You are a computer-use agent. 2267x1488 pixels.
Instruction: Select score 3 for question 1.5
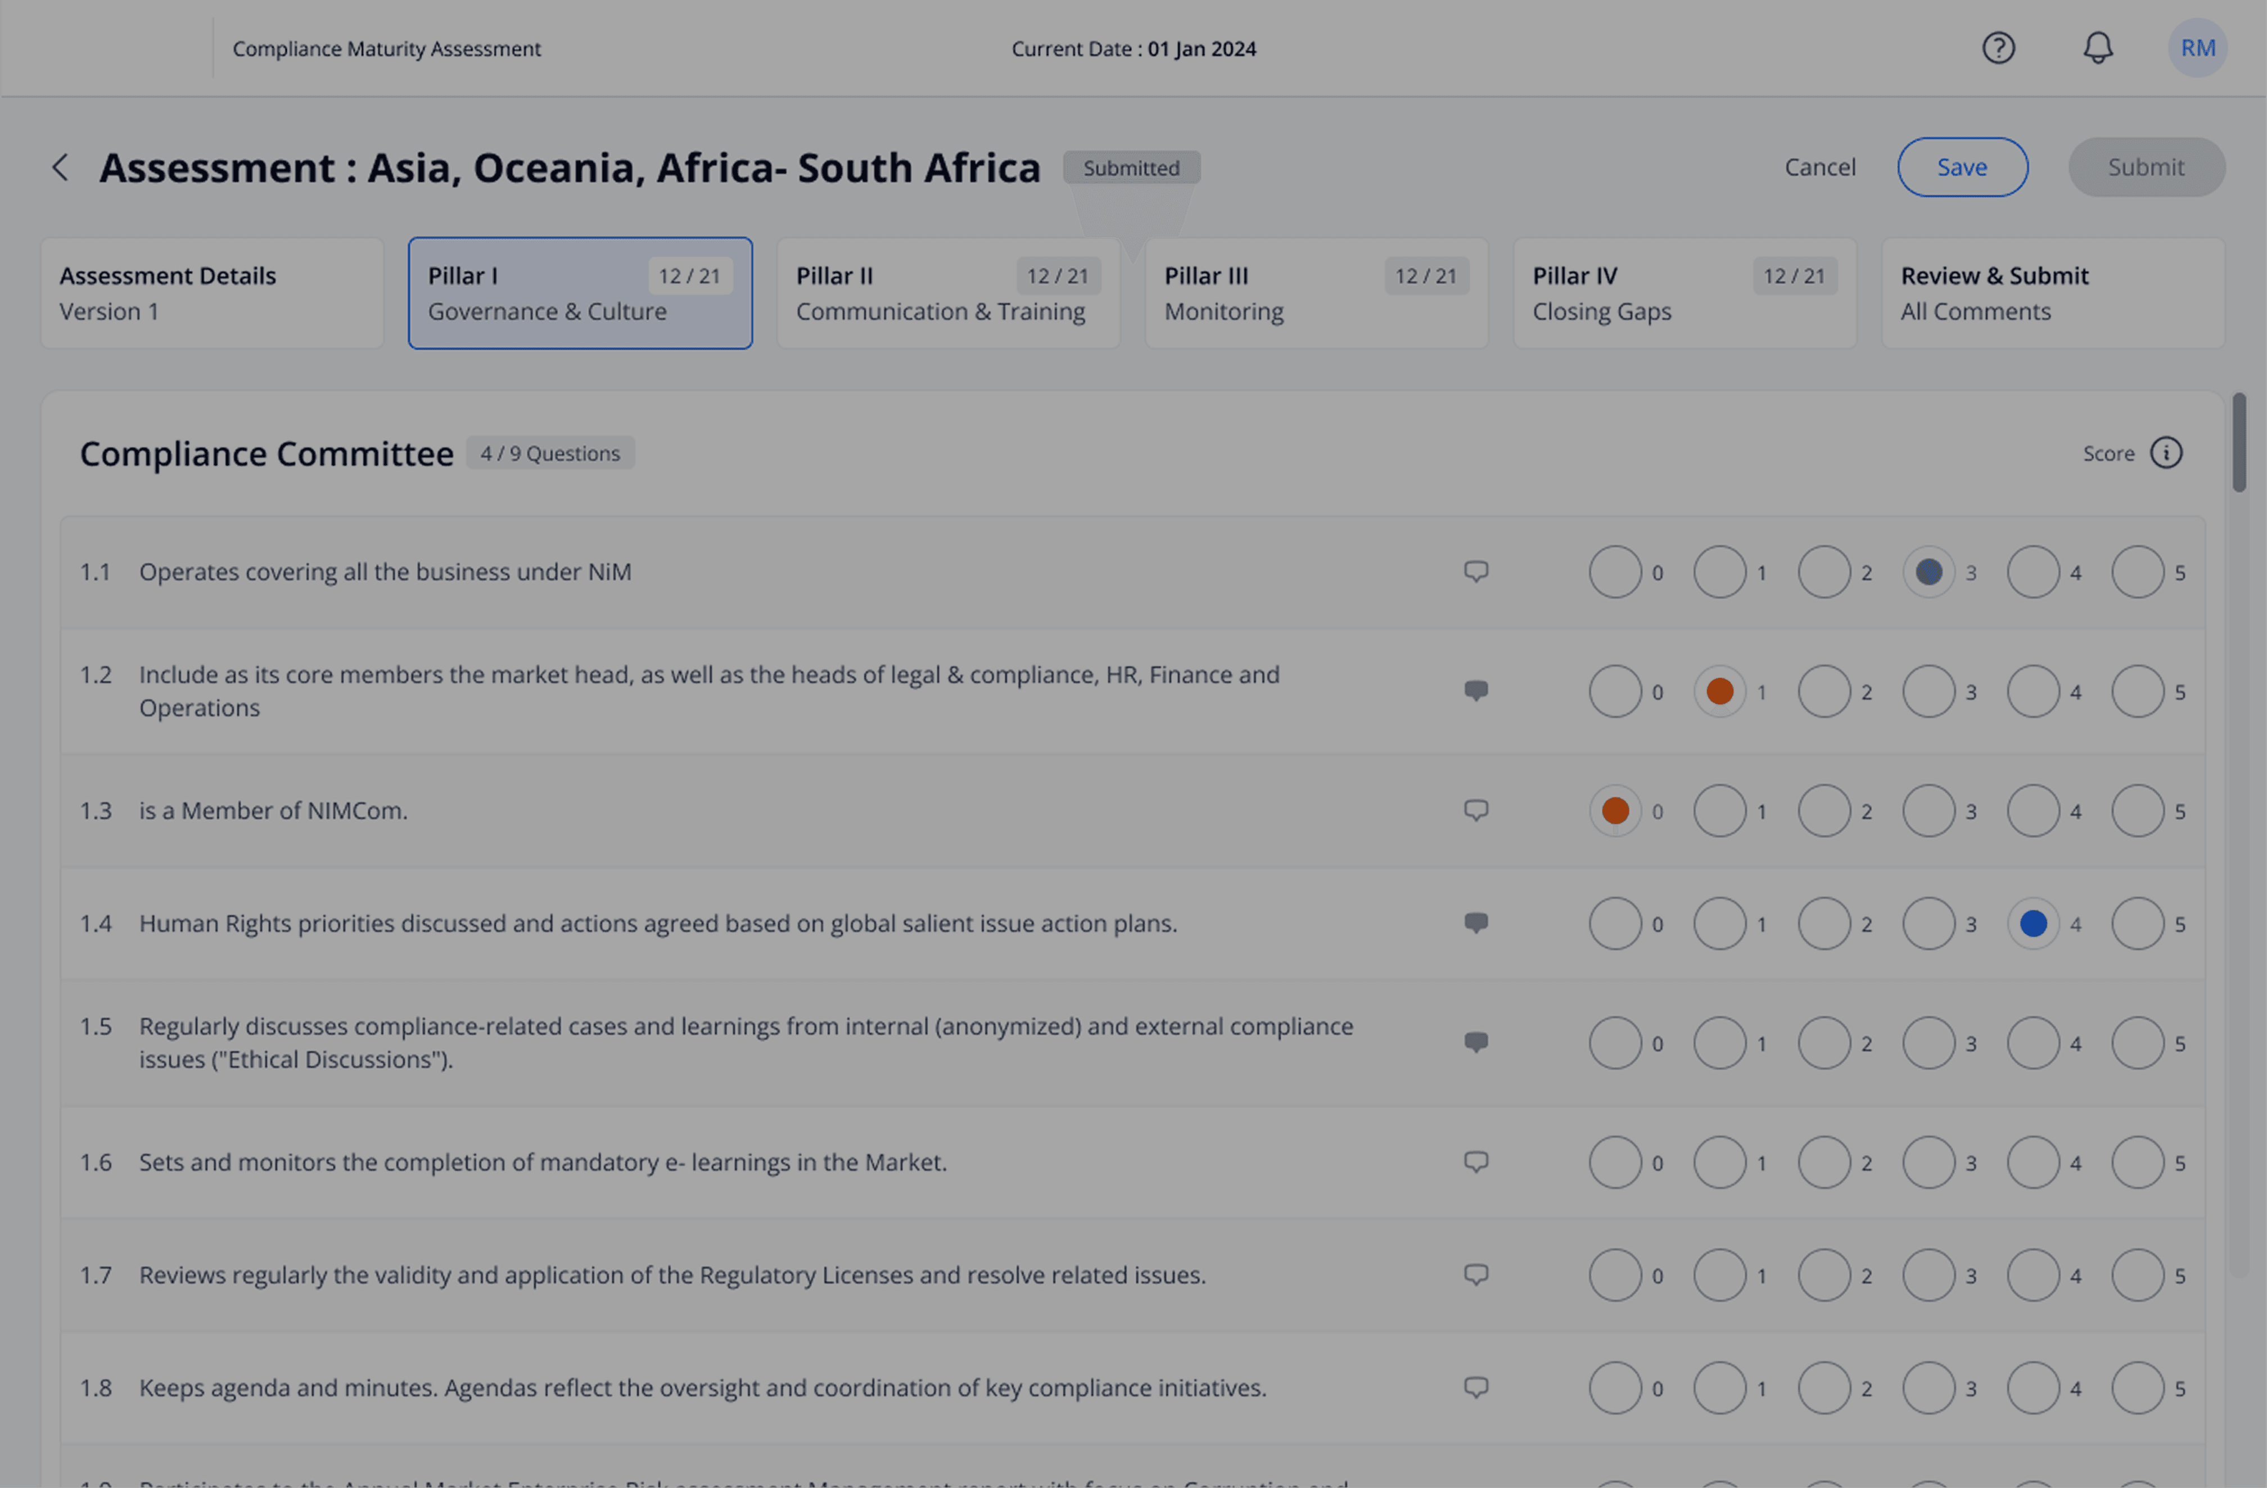pos(1929,1043)
